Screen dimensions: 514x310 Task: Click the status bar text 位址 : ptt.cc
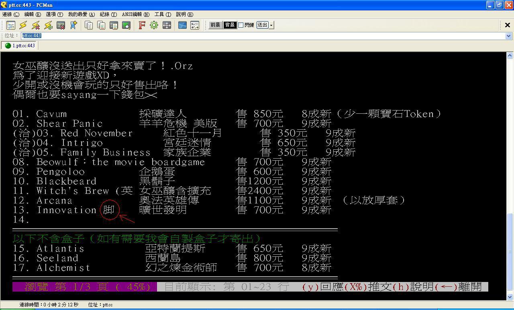[x=100, y=305]
